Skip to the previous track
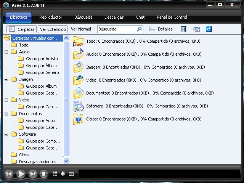 9,174
